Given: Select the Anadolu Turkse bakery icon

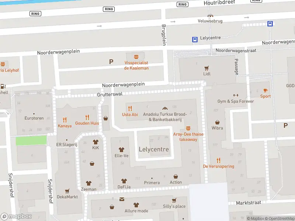Looking at the screenshot, I should [165, 108].
